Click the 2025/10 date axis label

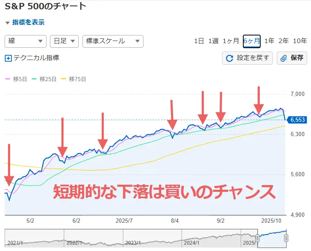pyautogui.click(x=271, y=221)
